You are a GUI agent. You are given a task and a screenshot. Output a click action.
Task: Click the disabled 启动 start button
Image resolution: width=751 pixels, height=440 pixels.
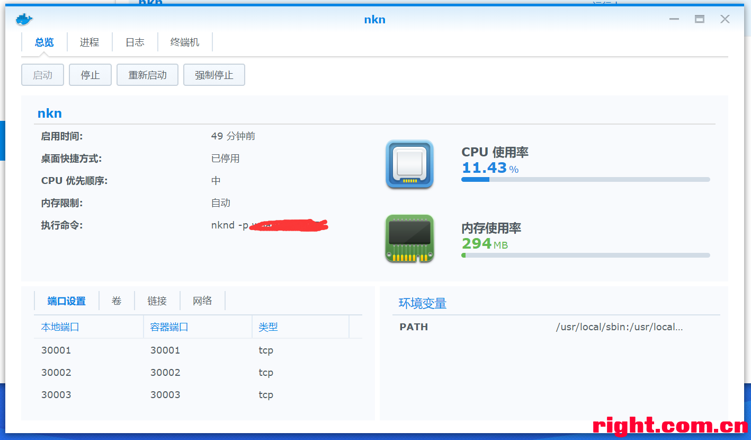point(42,75)
